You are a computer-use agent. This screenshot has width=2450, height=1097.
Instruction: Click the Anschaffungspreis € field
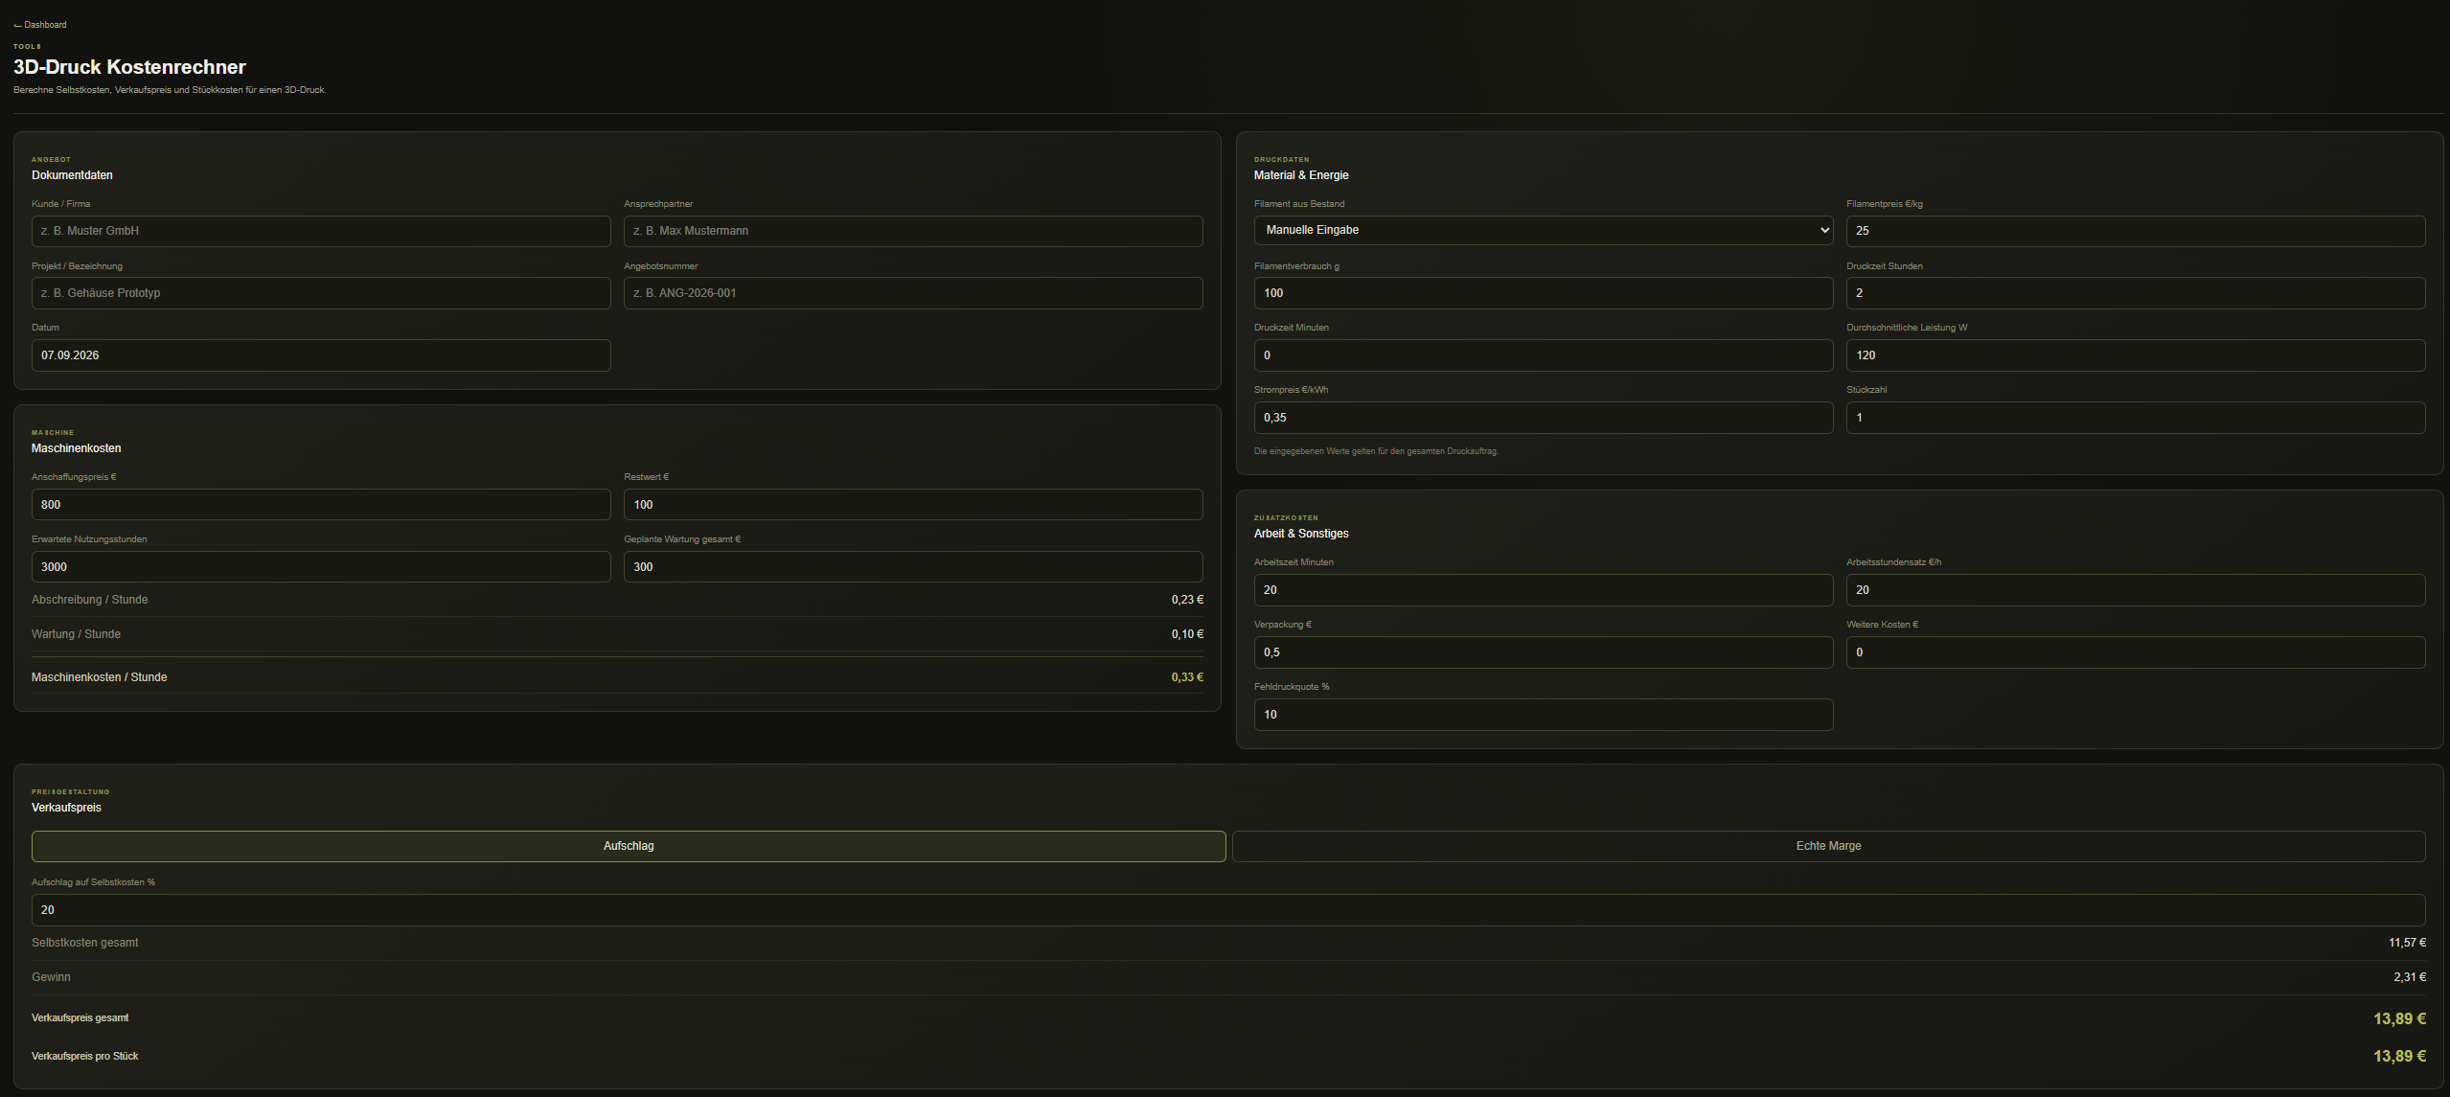(x=321, y=505)
